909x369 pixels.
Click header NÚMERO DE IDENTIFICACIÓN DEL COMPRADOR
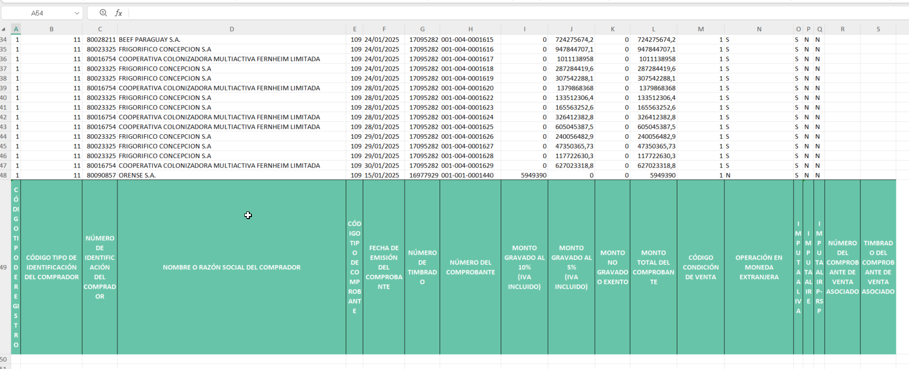pos(100,267)
